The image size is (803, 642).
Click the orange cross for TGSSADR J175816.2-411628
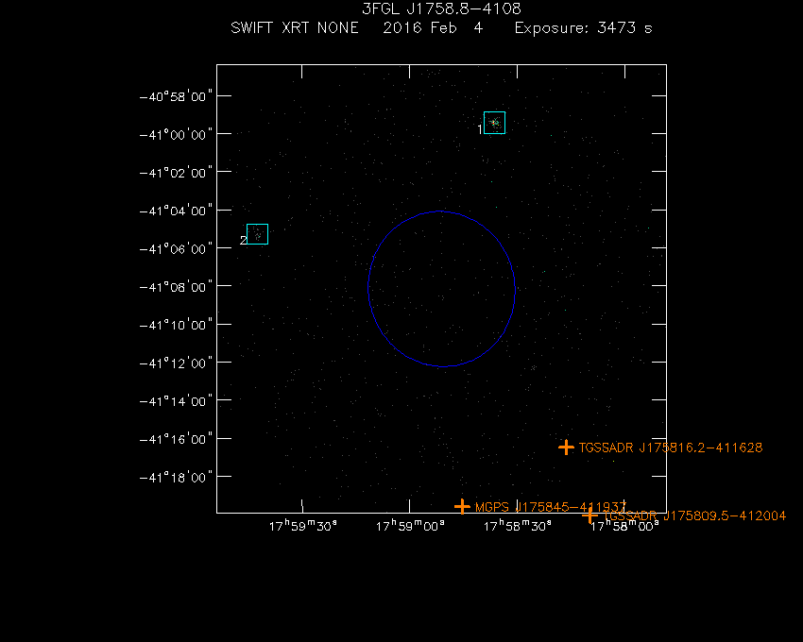coord(566,448)
